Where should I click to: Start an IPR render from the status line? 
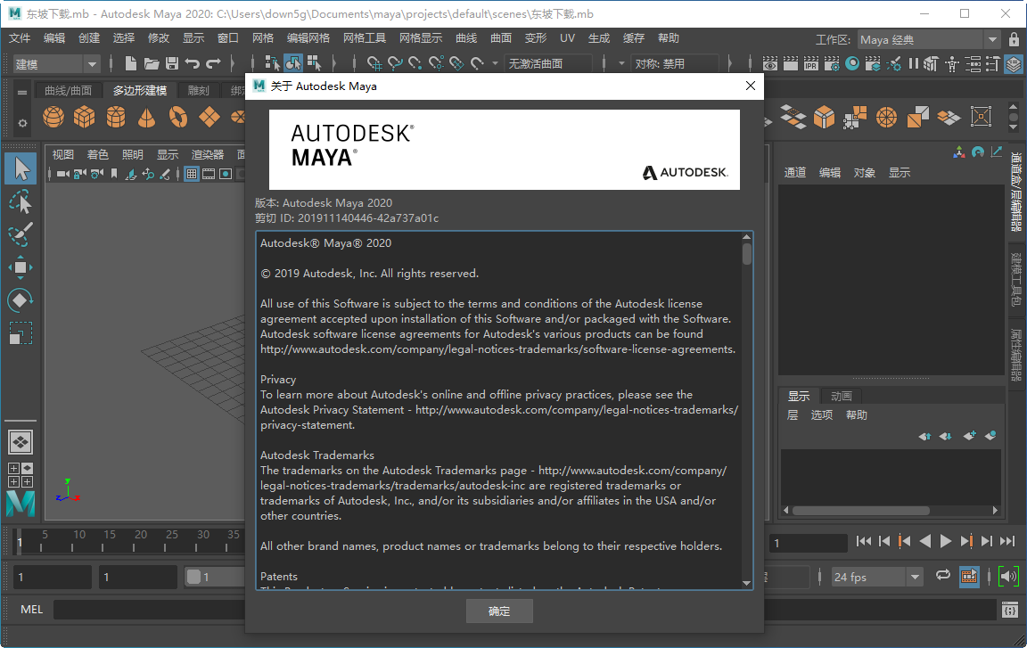(811, 64)
